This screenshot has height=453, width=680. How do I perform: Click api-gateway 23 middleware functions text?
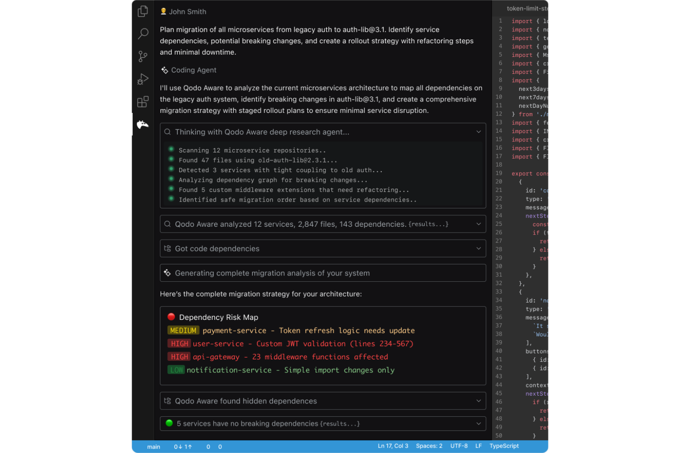click(290, 357)
